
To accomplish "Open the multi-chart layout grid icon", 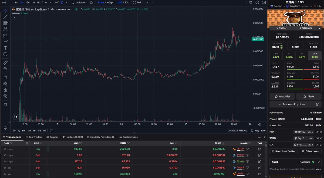I will point(92,2).
